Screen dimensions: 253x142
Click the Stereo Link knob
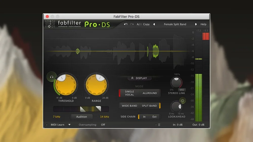pyautogui.click(x=176, y=82)
